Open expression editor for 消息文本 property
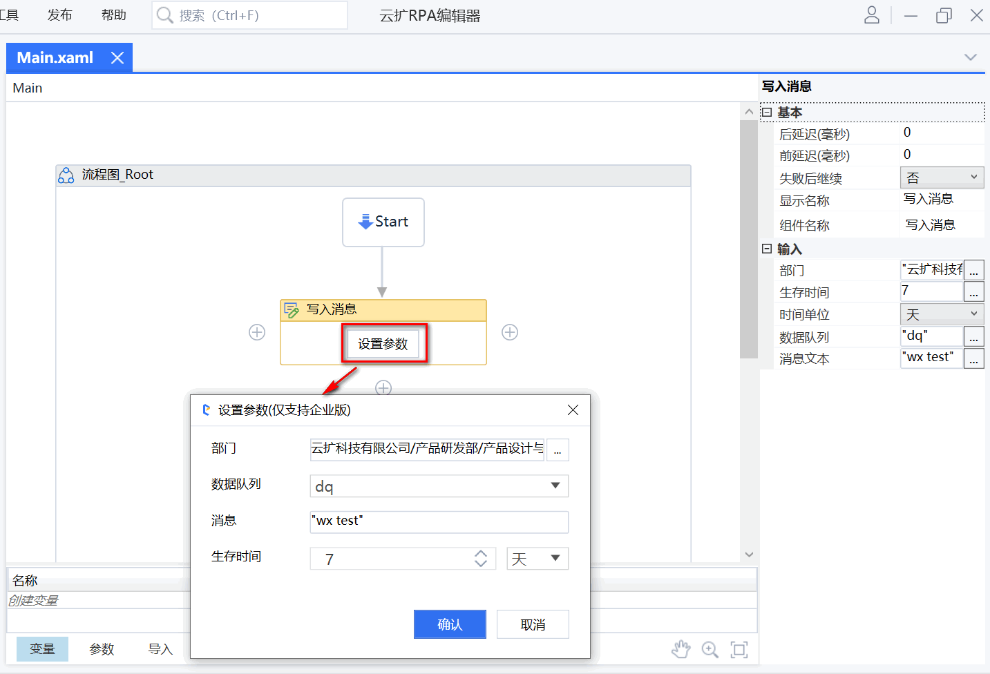The width and height of the screenshot is (990, 674). pos(974,359)
